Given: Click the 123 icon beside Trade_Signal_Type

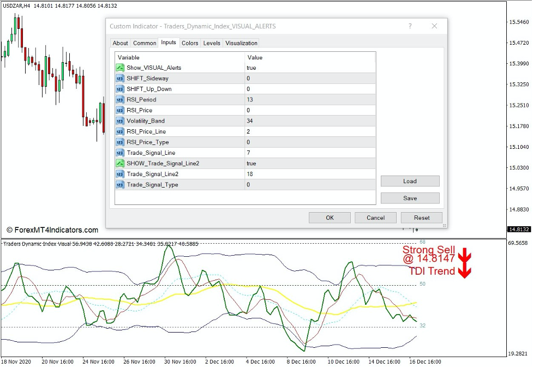Looking at the screenshot, I should pyautogui.click(x=120, y=185).
